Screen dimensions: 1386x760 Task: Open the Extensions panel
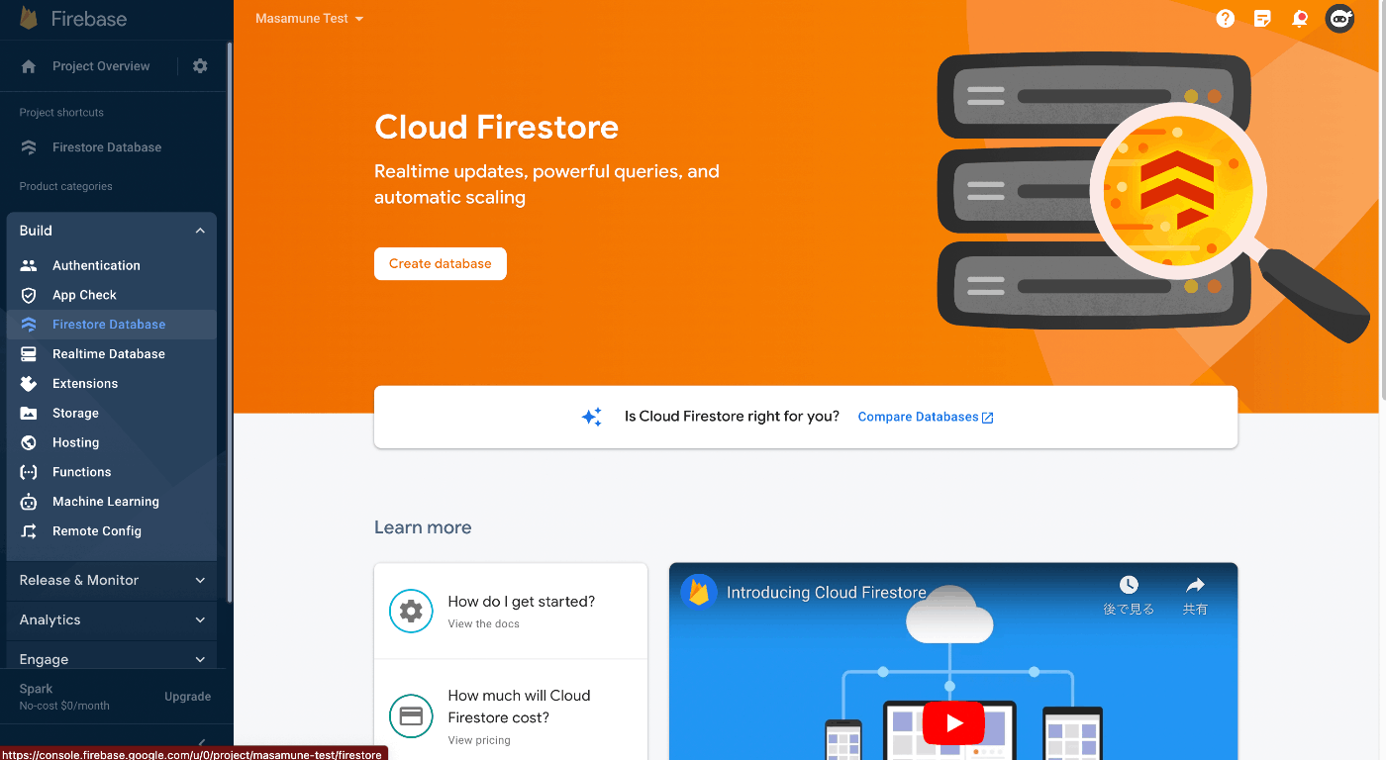(x=85, y=383)
